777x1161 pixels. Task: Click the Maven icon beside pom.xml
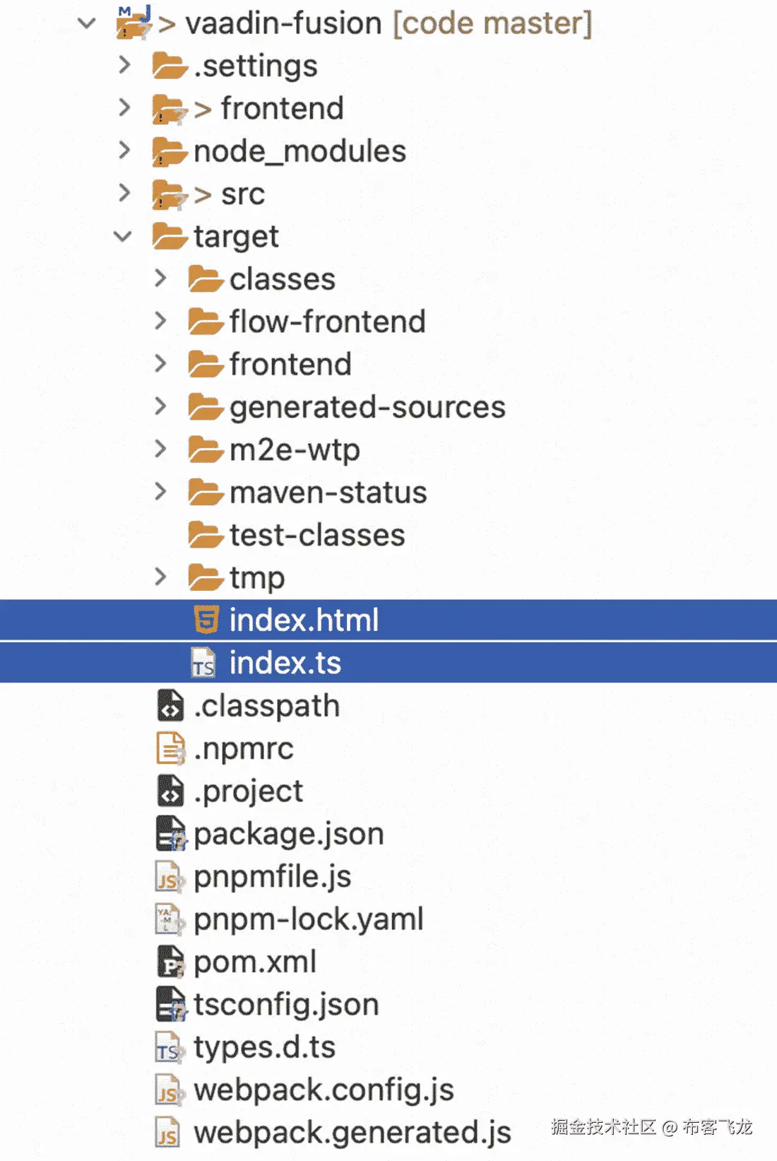pyautogui.click(x=170, y=962)
